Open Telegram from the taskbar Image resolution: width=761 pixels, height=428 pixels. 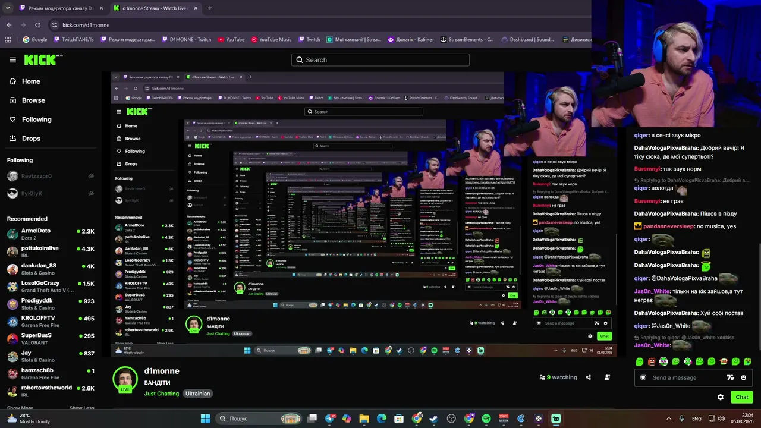pyautogui.click(x=330, y=418)
